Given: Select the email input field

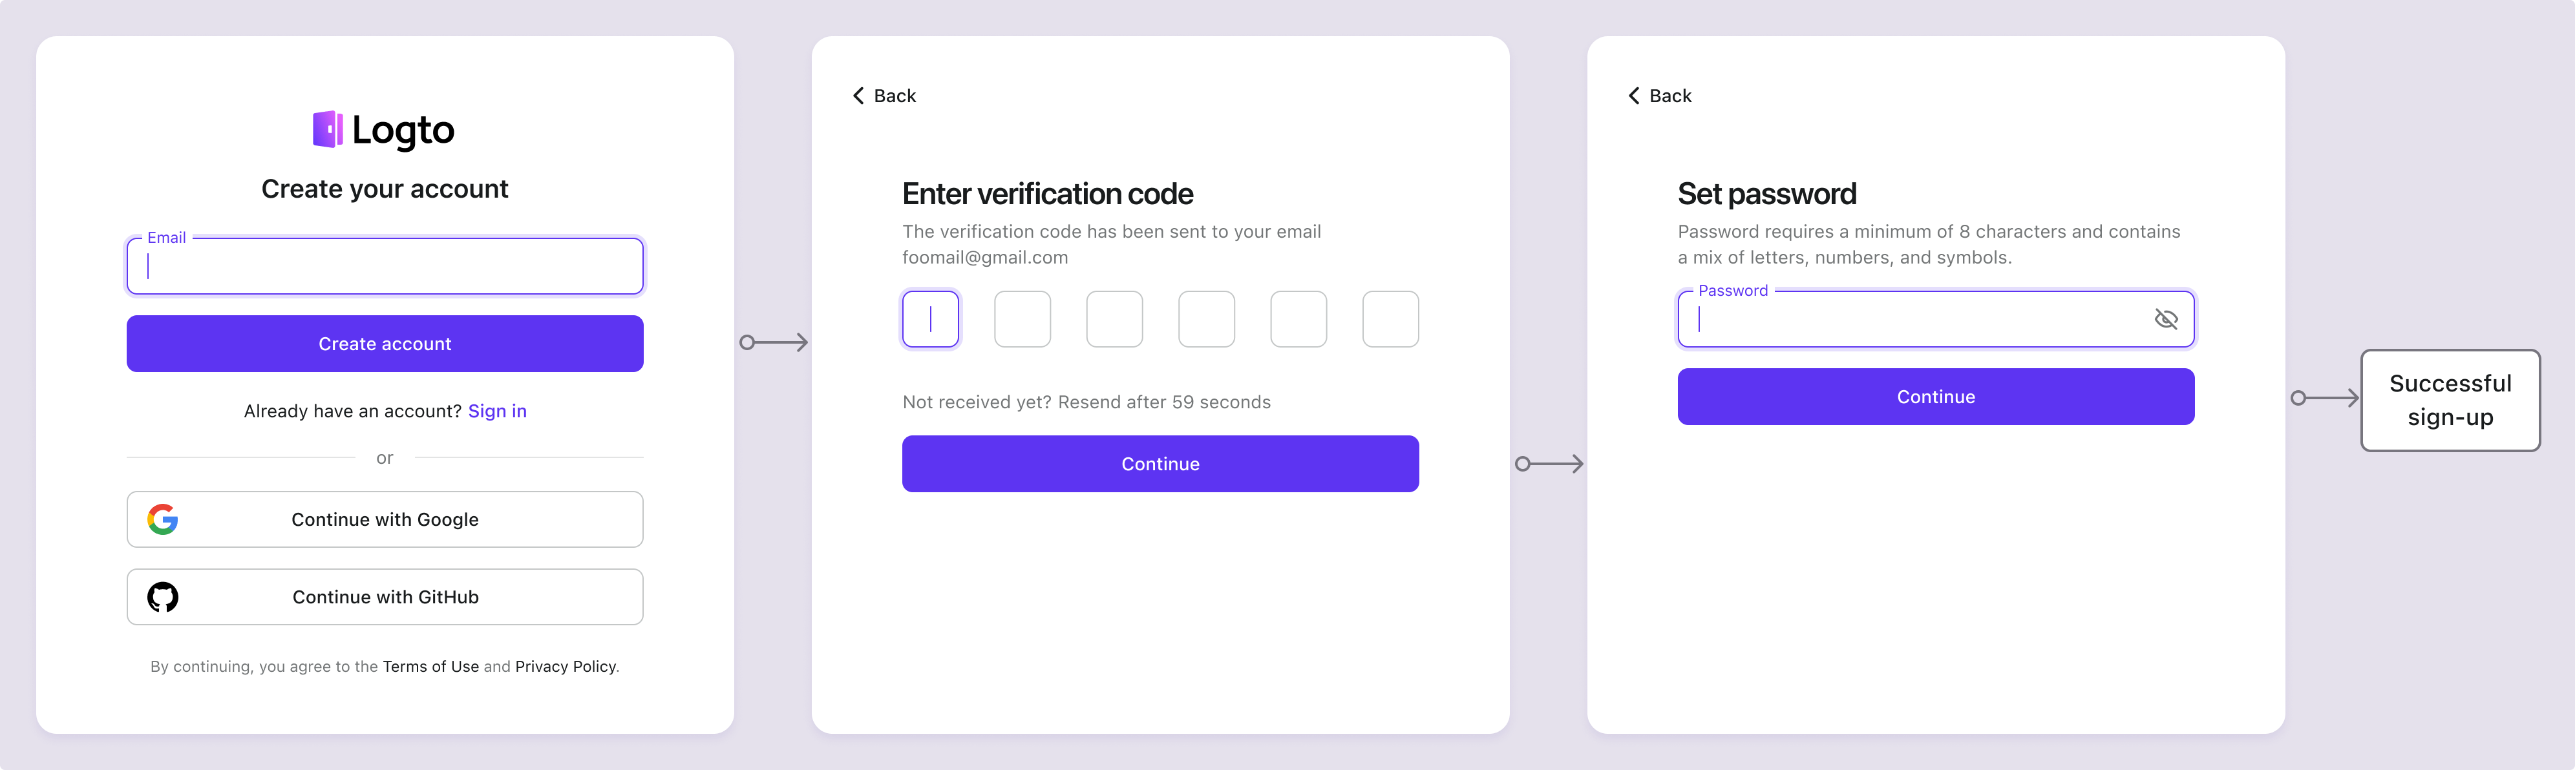Looking at the screenshot, I should (x=385, y=266).
